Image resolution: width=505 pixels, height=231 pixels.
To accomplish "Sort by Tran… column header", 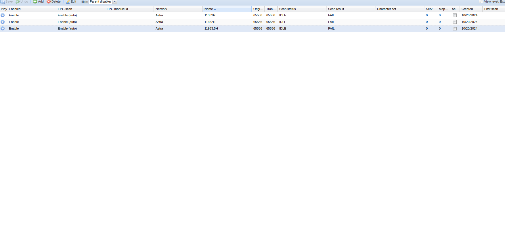I will pos(271,9).
